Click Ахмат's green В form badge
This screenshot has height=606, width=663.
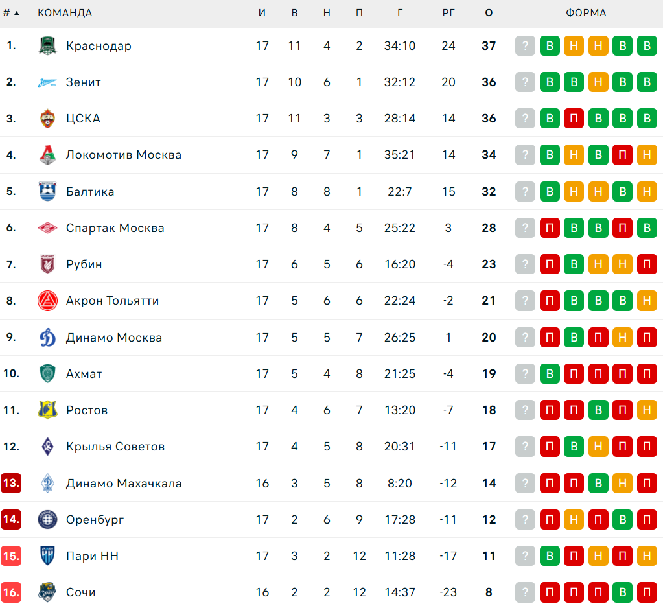[x=550, y=374]
